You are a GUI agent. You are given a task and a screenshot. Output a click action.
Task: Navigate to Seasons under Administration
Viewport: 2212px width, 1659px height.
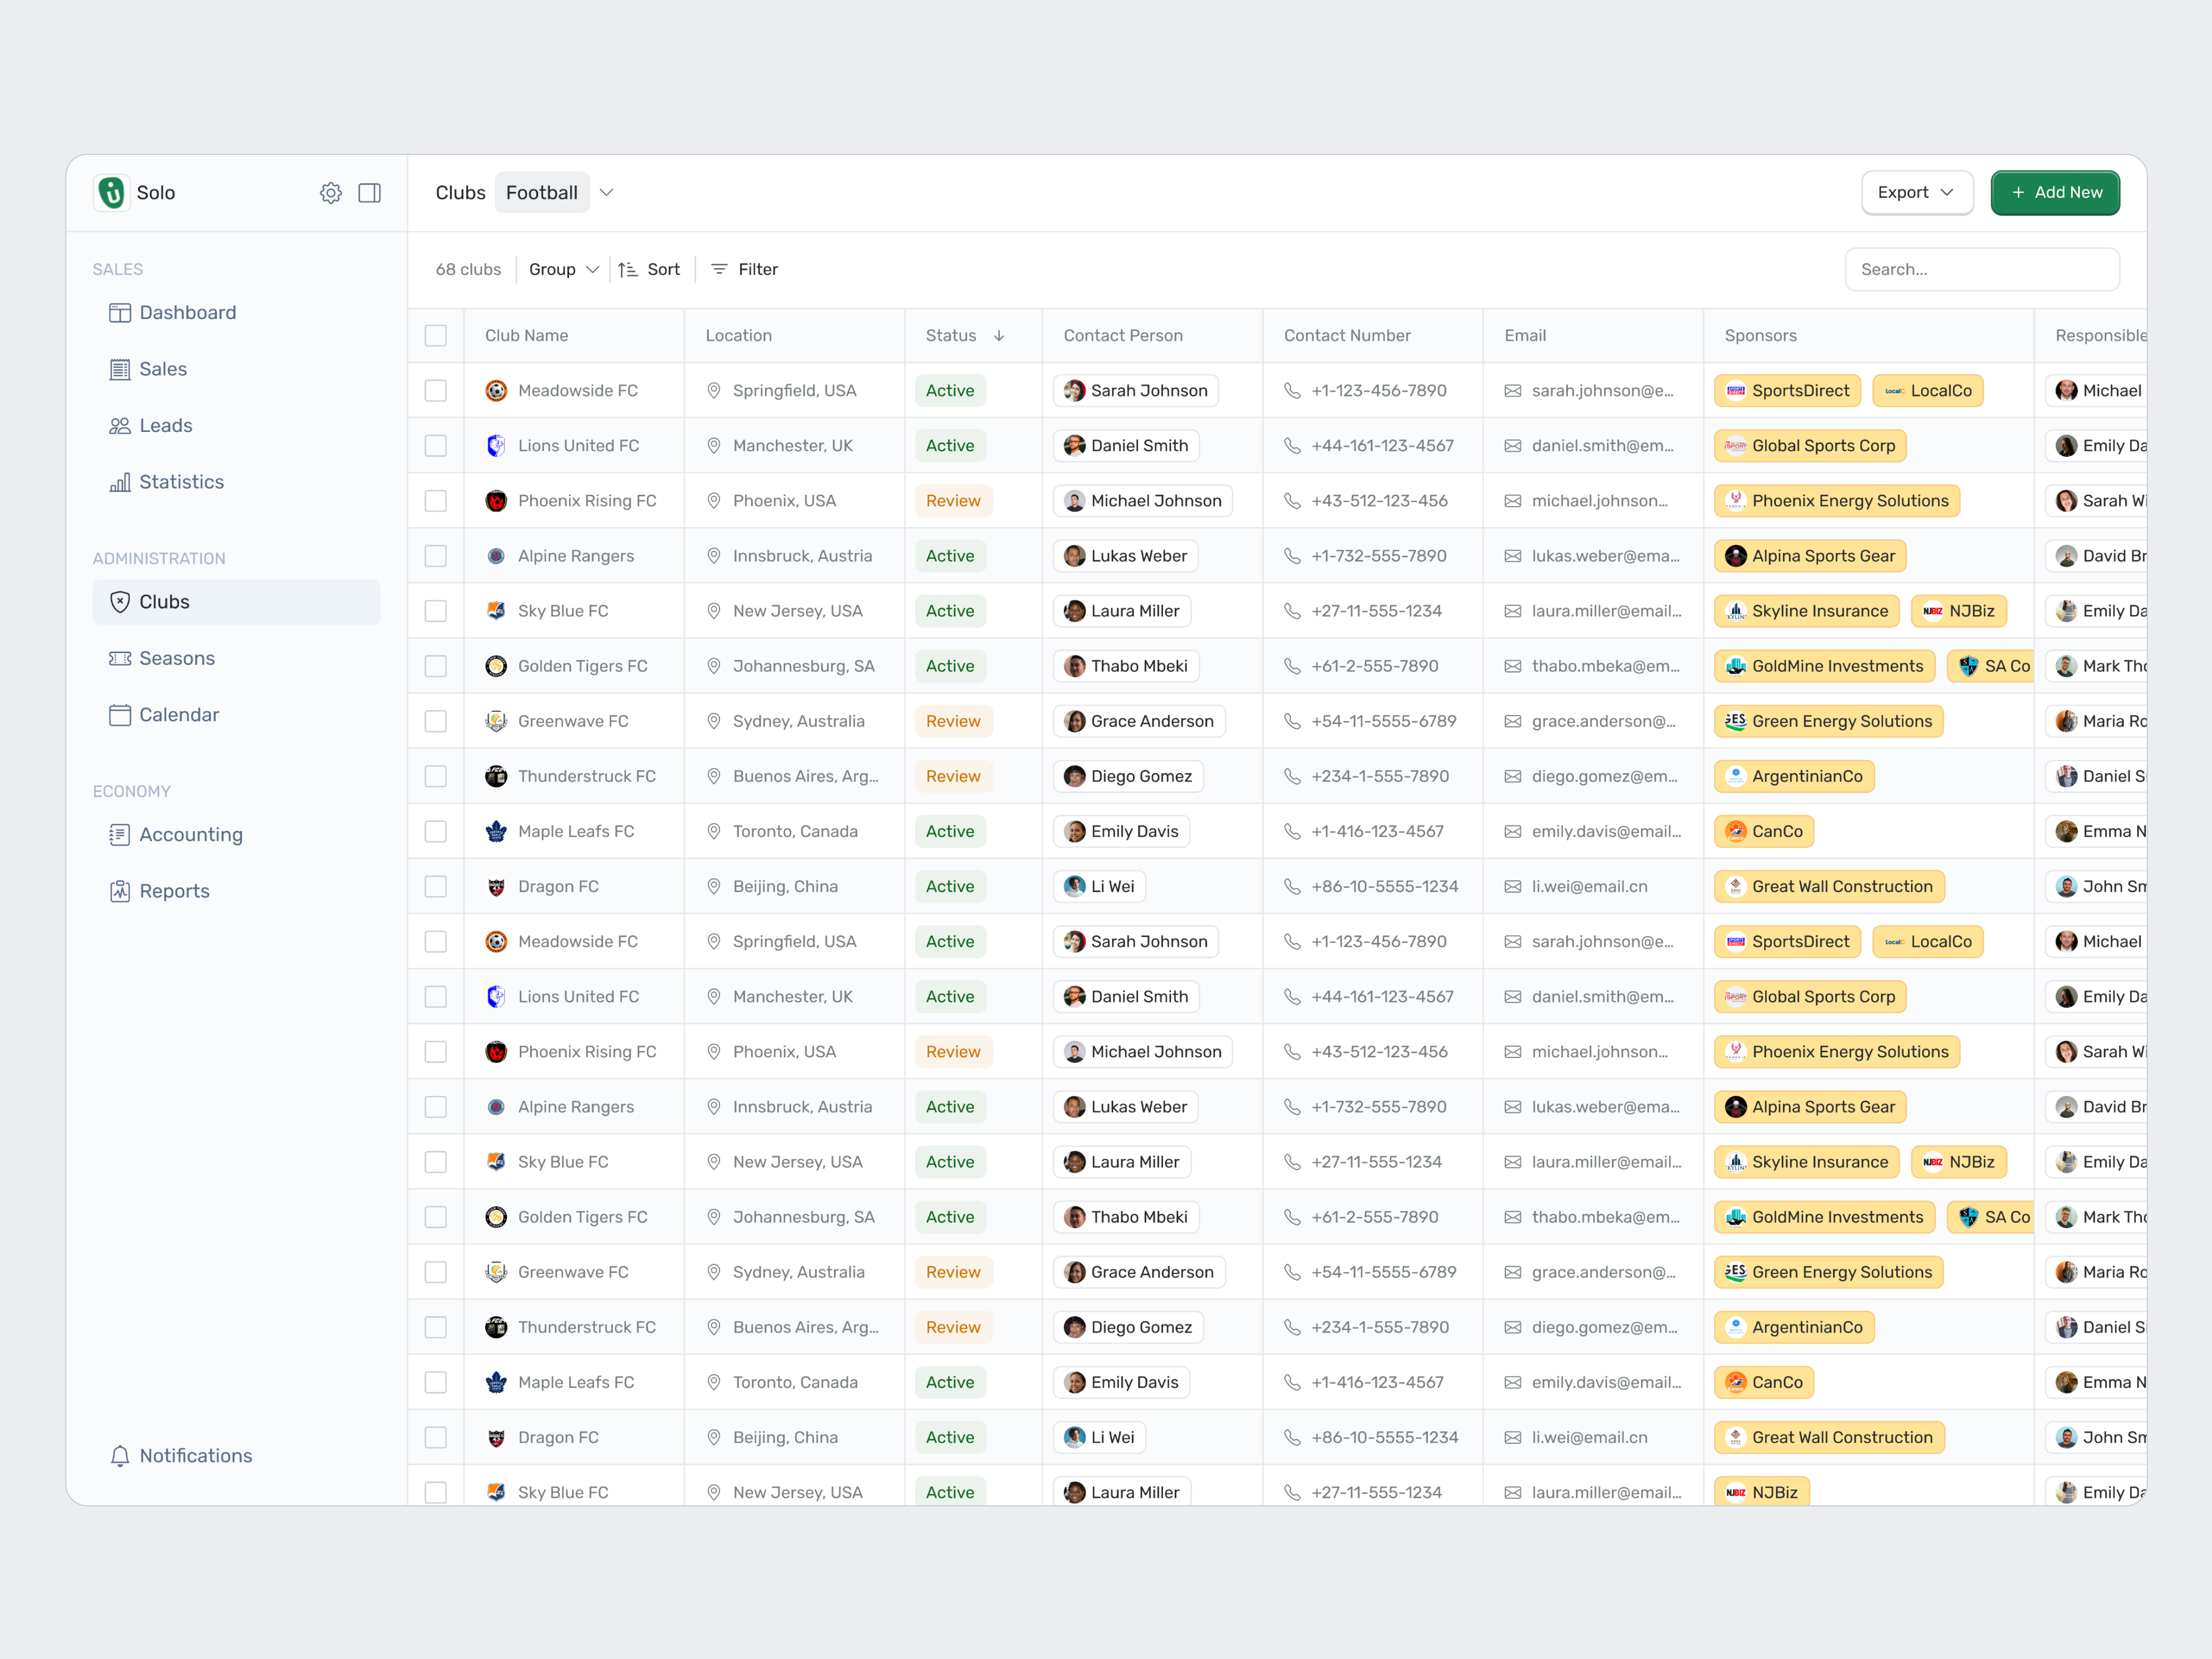[x=177, y=658]
